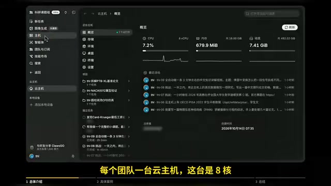Toggle sidebar collapse icon near Ultra badge
This screenshot has width=331, height=186.
73,12
